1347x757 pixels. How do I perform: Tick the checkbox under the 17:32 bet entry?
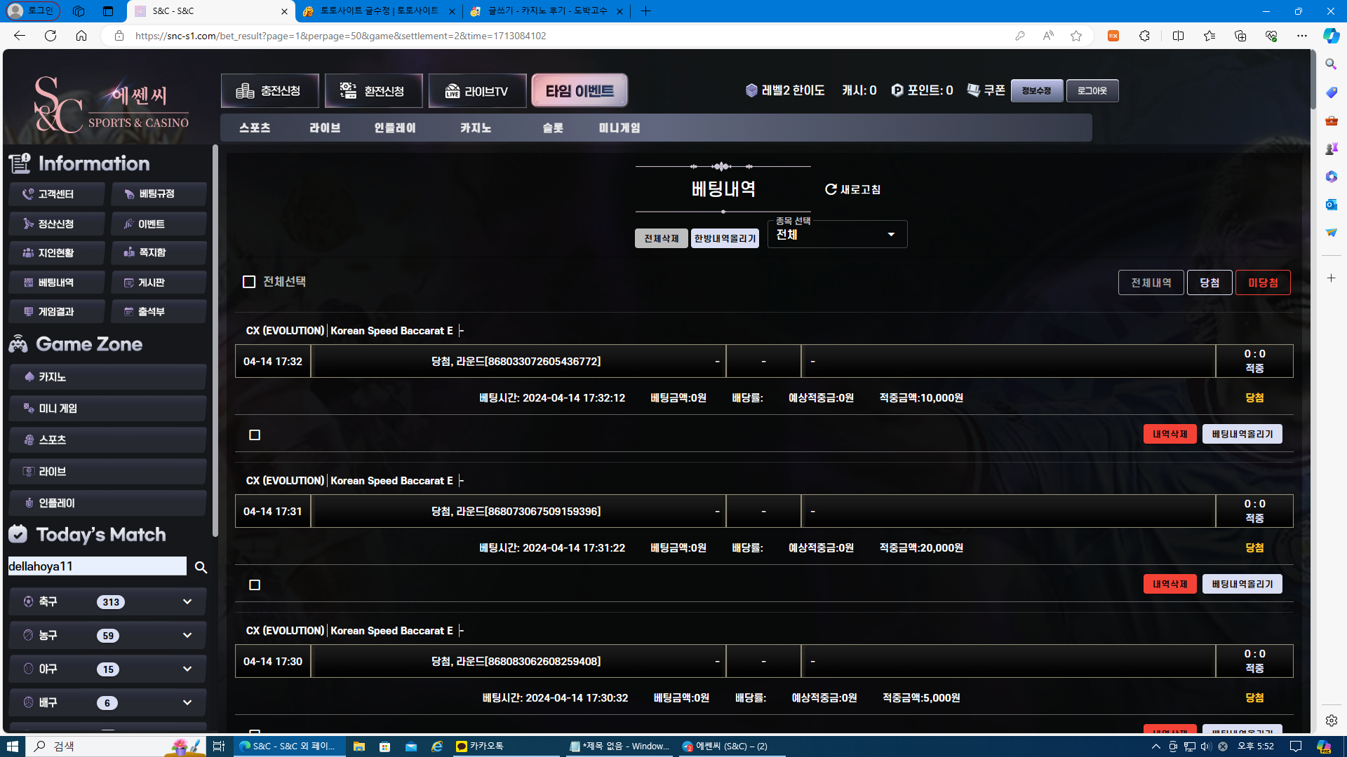click(255, 435)
